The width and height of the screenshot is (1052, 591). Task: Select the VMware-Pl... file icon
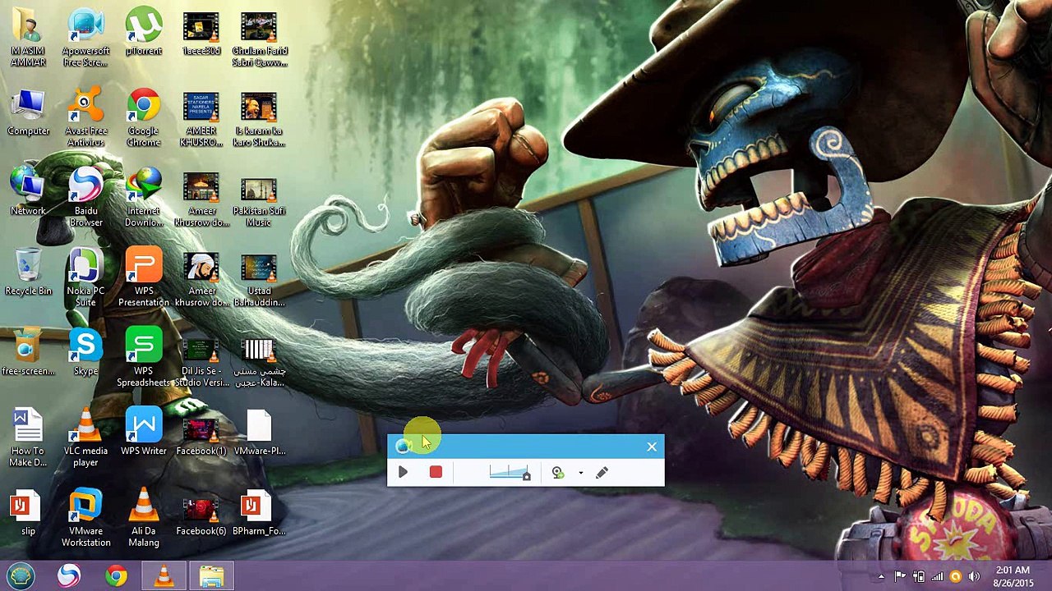coord(259,433)
